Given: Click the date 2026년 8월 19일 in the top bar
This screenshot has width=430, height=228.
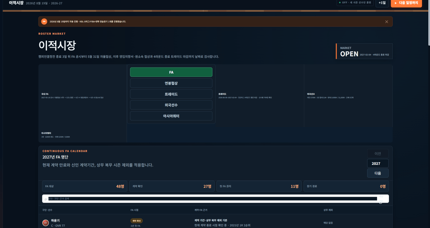Looking at the screenshot, I should [36, 3].
